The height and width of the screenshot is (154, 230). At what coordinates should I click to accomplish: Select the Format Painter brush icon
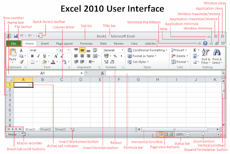point(21,62)
